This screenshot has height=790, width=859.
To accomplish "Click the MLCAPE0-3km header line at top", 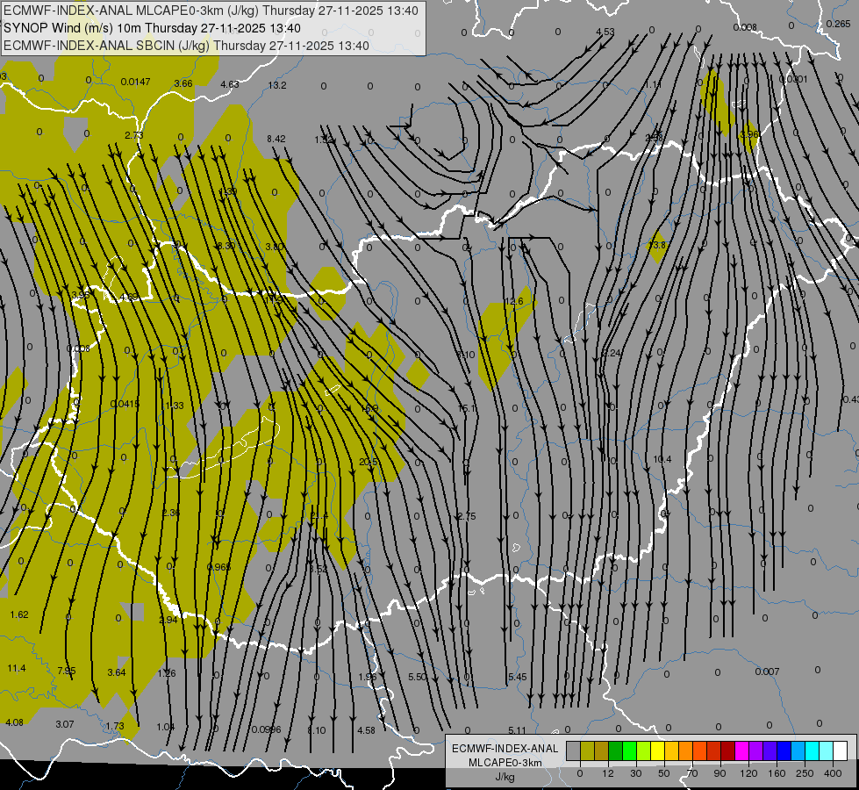I will coord(211,11).
